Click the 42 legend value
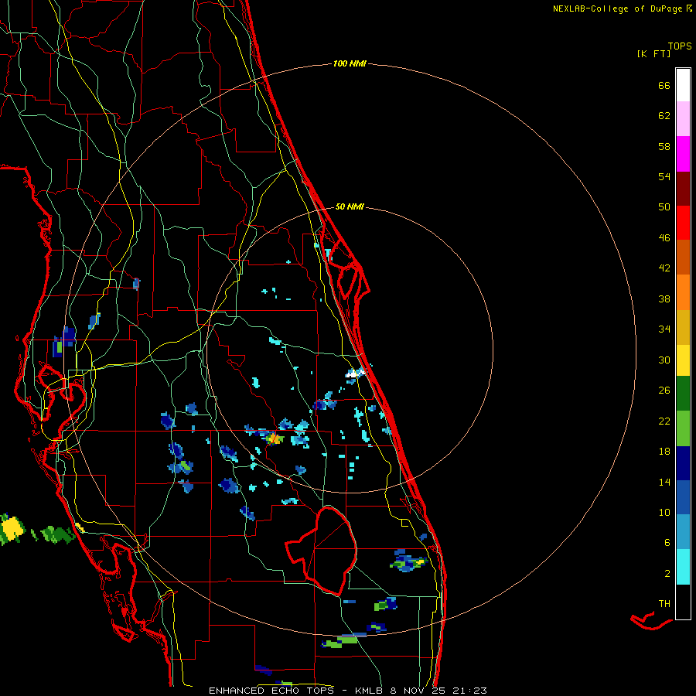The image size is (696, 696). pos(664,268)
